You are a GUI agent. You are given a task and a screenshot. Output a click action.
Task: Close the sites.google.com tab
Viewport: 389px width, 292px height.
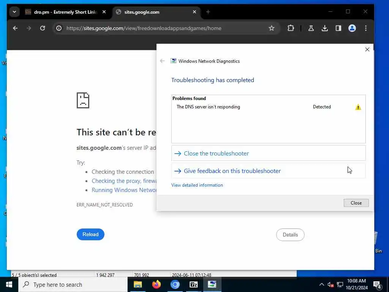point(194,12)
